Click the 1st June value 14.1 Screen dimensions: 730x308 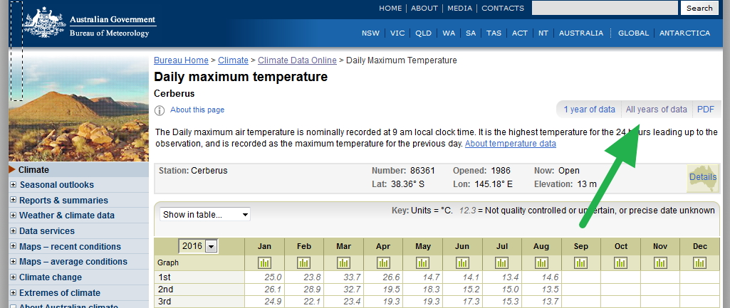(471, 277)
